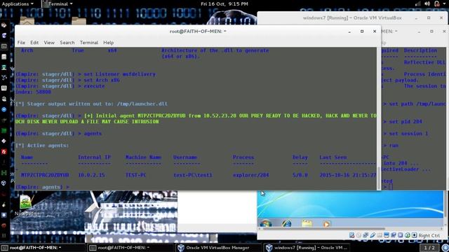449x252 pixels.
Task: Click the blue round icon beside workspace switcher
Action: tap(445, 248)
